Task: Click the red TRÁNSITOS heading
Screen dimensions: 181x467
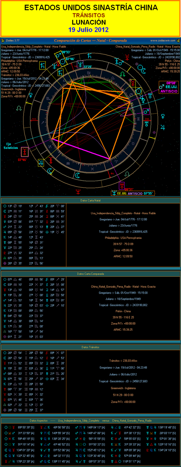Action: point(89,15)
